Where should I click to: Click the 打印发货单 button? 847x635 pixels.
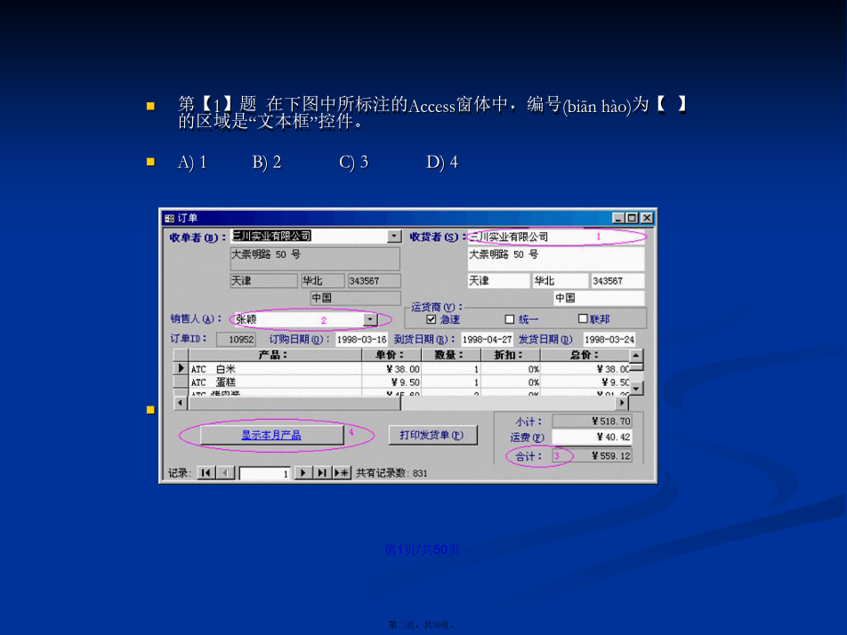click(432, 435)
